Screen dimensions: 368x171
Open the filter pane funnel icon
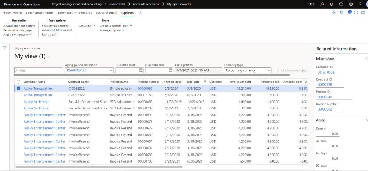pos(4,48)
